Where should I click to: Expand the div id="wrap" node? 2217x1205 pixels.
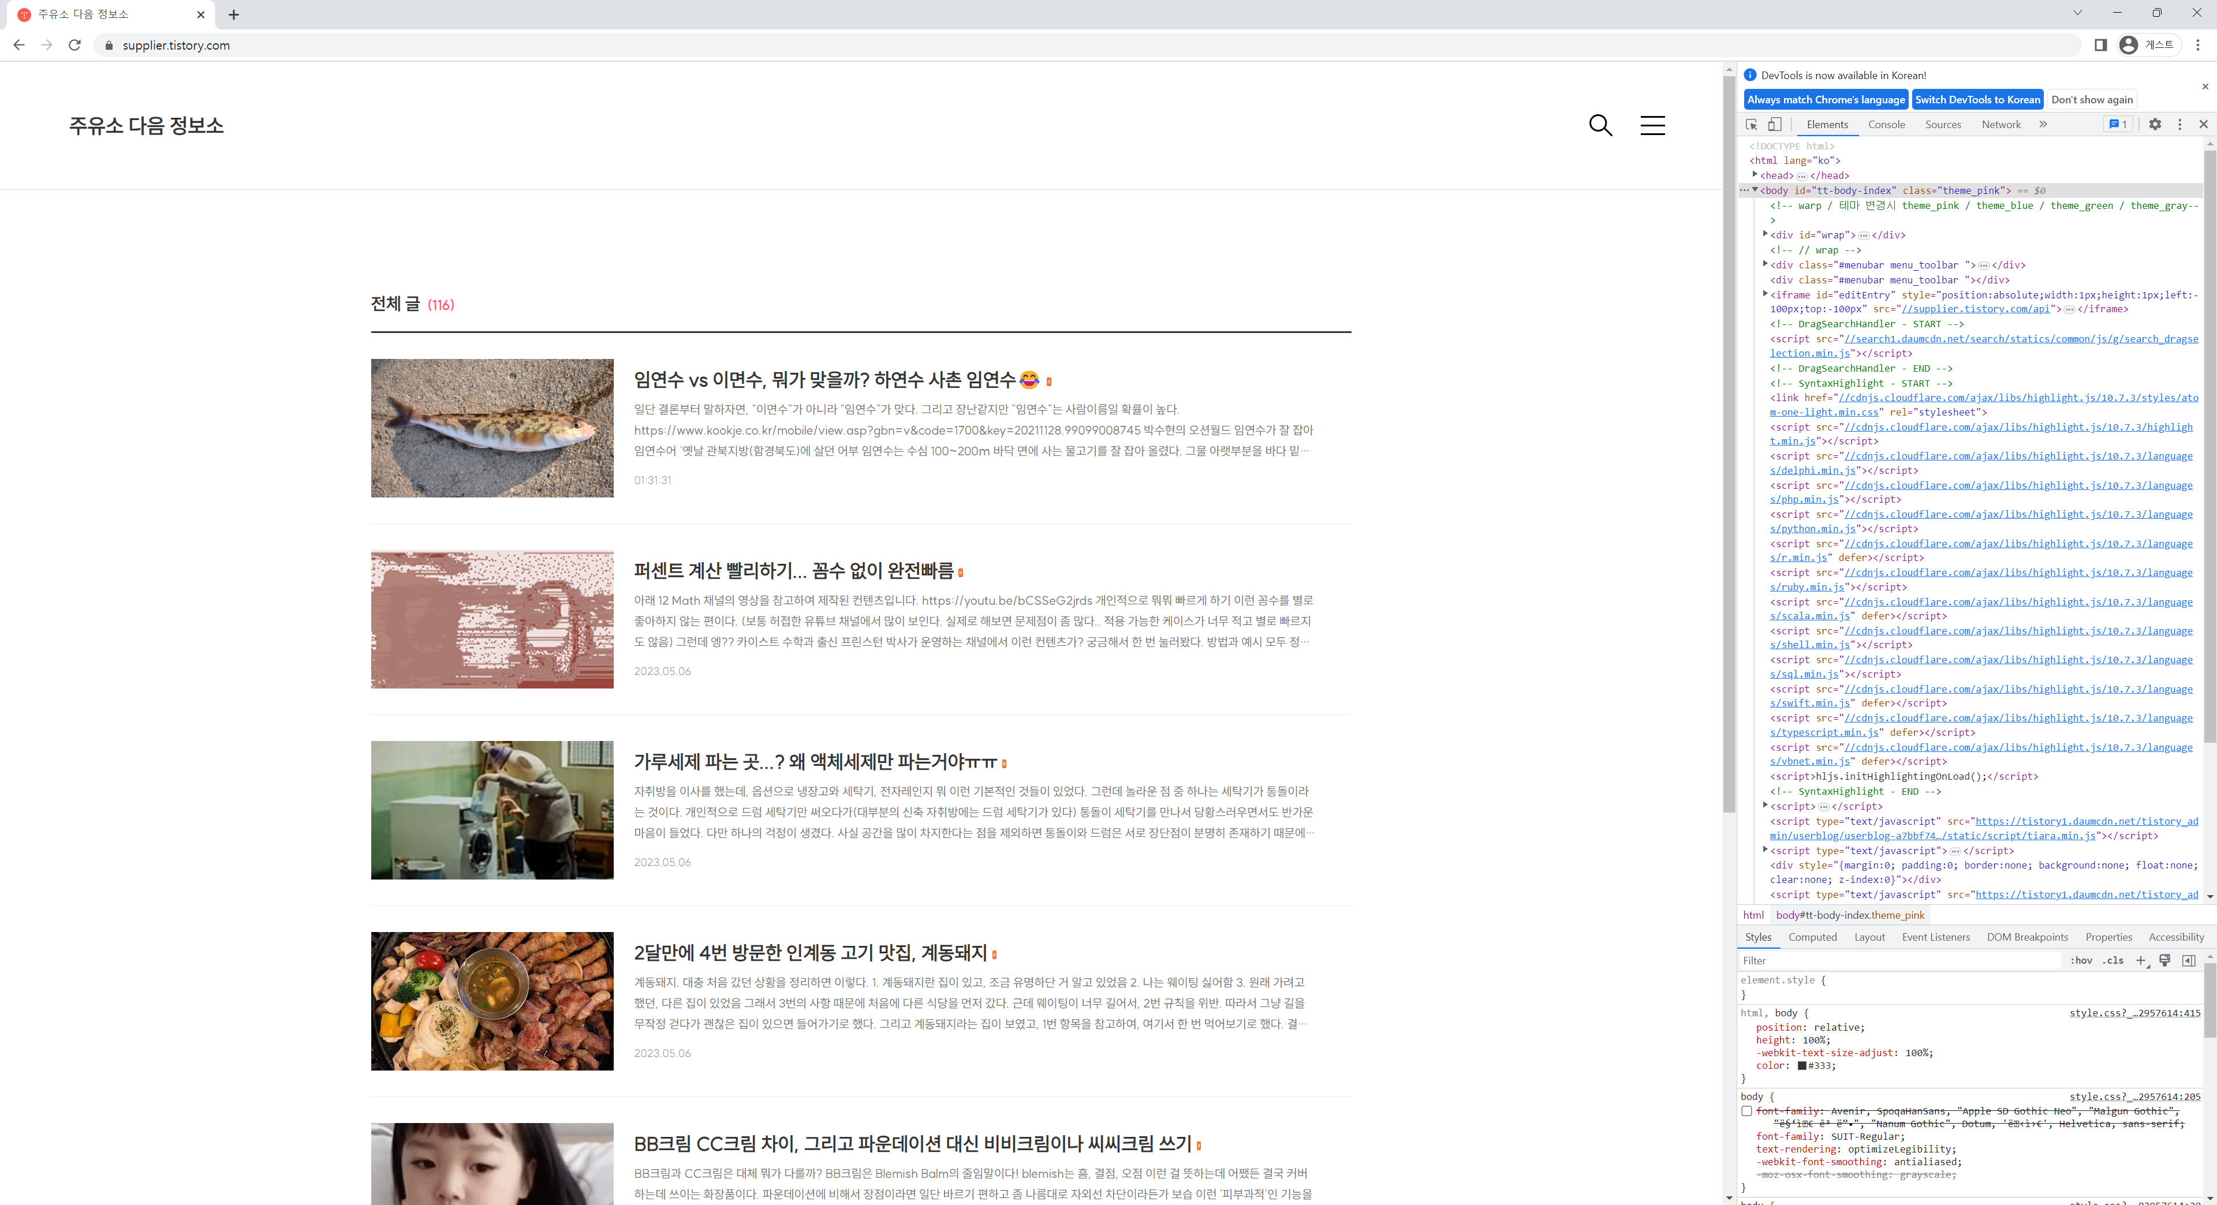[x=1765, y=234]
